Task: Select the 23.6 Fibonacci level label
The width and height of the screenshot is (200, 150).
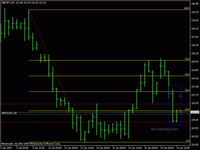Action: click(187, 109)
